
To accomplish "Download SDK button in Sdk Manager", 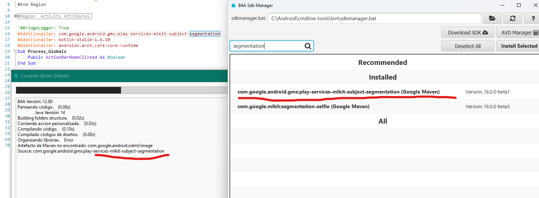I will tap(468, 33).
